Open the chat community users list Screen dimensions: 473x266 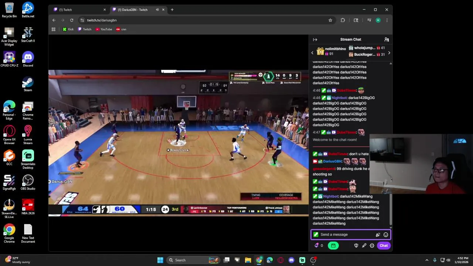tap(387, 40)
